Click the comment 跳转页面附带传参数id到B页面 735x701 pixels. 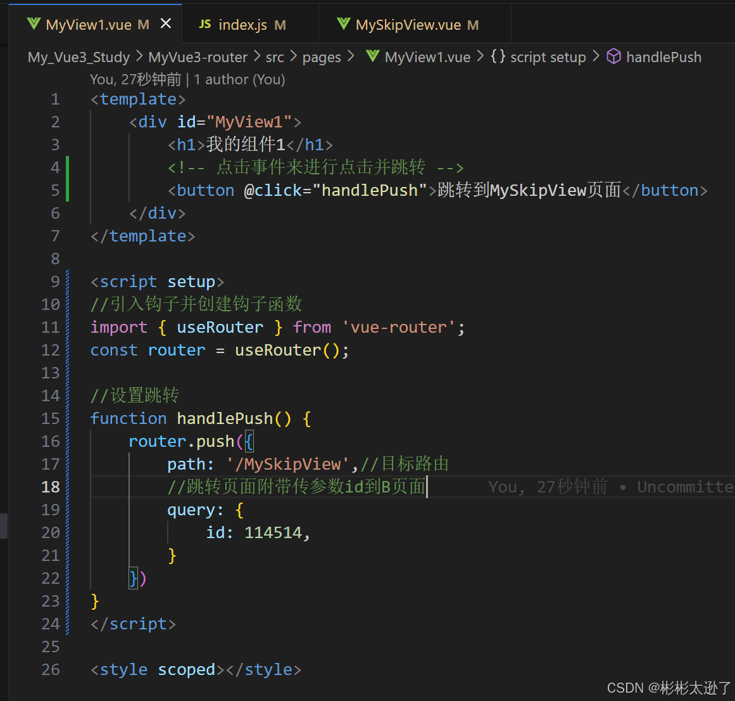coord(297,487)
